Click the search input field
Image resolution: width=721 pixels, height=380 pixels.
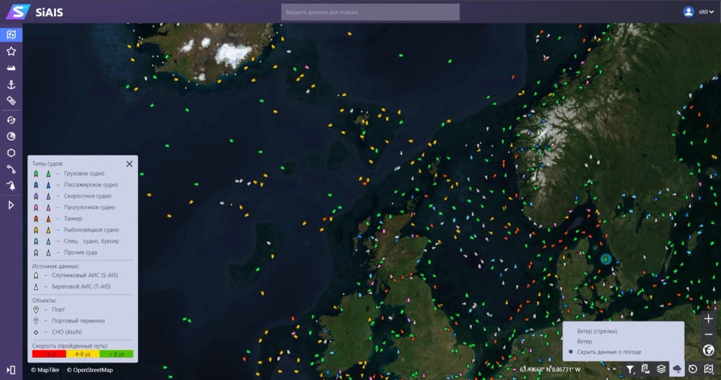pyautogui.click(x=371, y=12)
